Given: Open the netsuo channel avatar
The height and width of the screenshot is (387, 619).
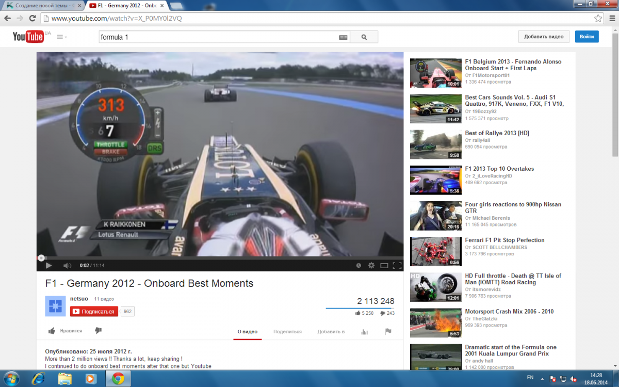Looking at the screenshot, I should pos(55,306).
